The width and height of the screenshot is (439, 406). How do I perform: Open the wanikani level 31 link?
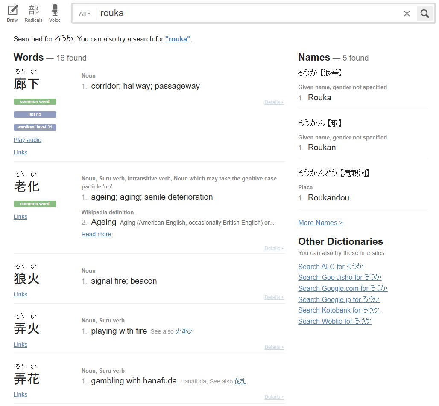click(35, 127)
